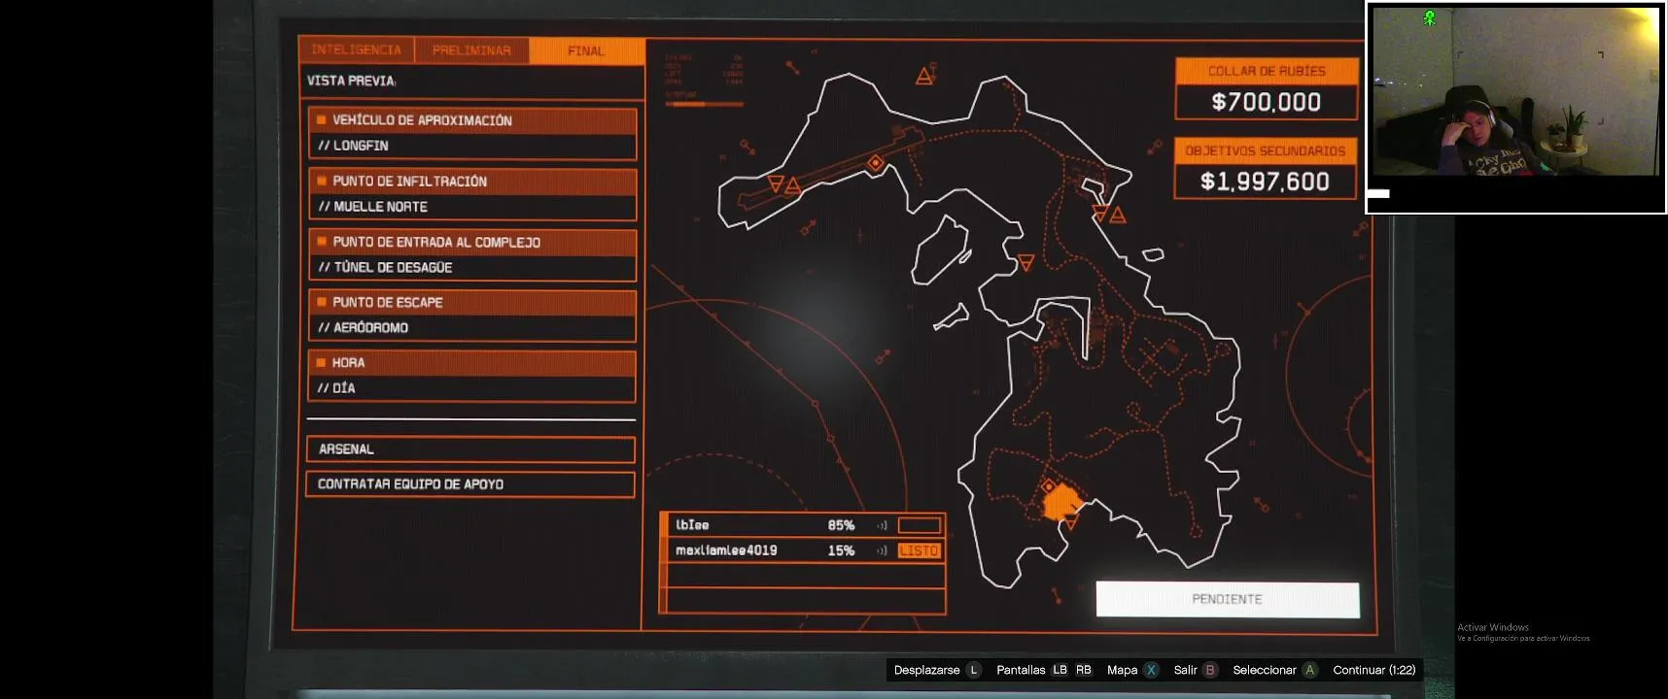
Task: Open the PRELIMINAR tab
Action: pyautogui.click(x=471, y=50)
